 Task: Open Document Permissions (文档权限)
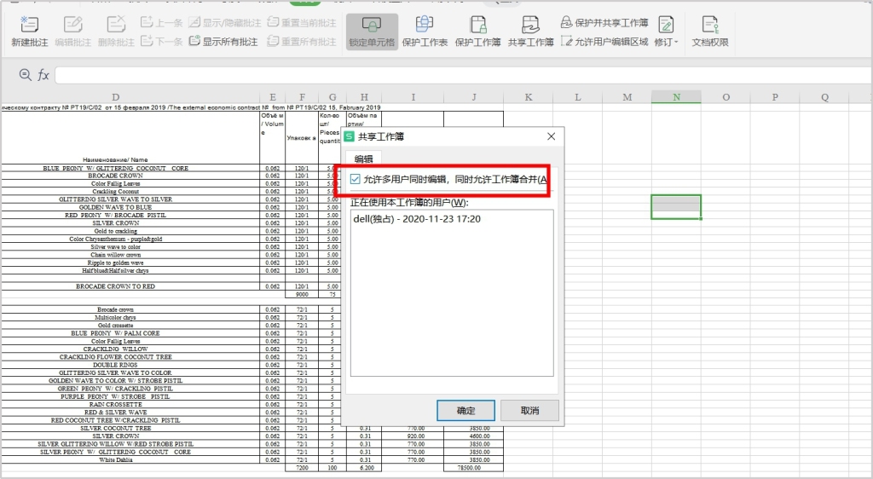710,32
